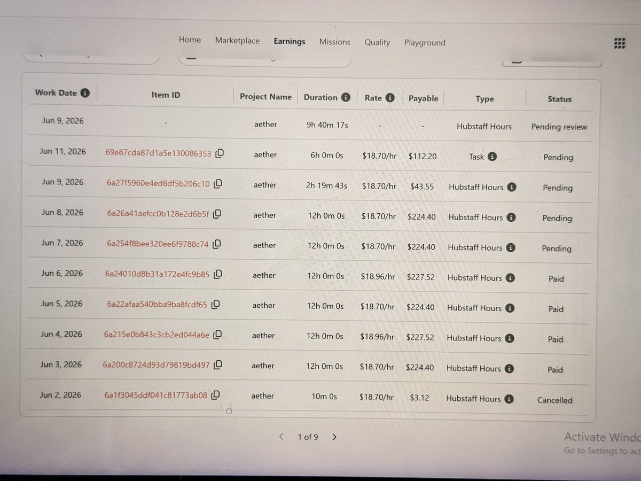Viewport: 641px width, 481px height.
Task: Click the Jun 2, 2026 work date
Action: tap(60, 394)
